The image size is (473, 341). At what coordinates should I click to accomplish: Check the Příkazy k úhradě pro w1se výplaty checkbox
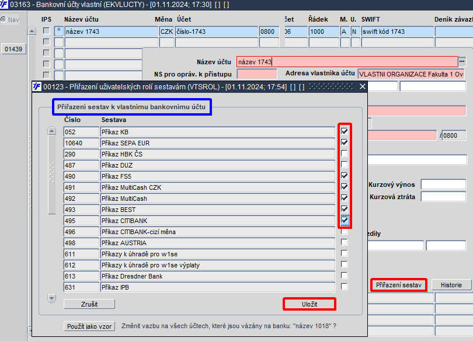pyautogui.click(x=344, y=265)
